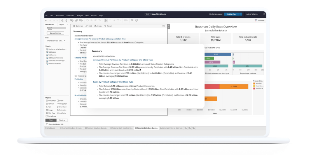Click the yellow Hard Goods legend swatch
This screenshot has width=311, height=155.
click(254, 86)
